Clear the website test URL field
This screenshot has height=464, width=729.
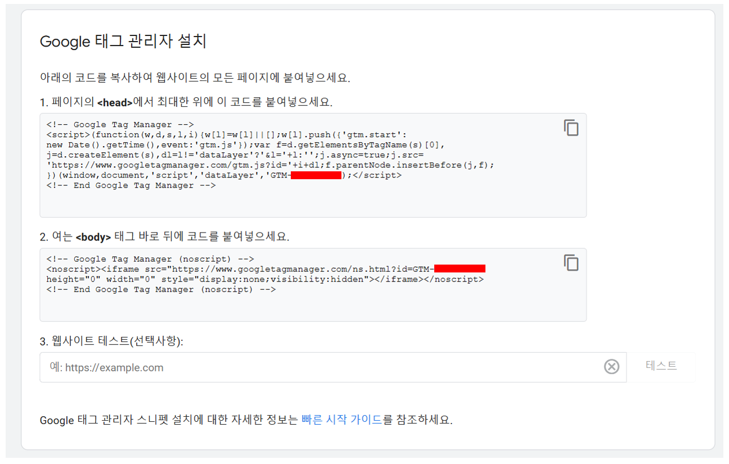pos(611,367)
